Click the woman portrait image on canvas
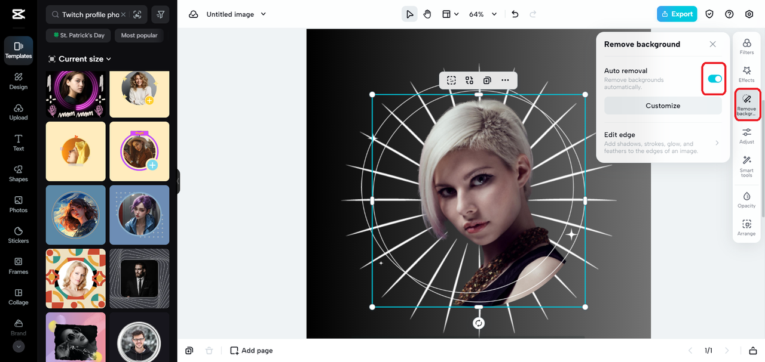Image resolution: width=765 pixels, height=362 pixels. click(x=479, y=200)
